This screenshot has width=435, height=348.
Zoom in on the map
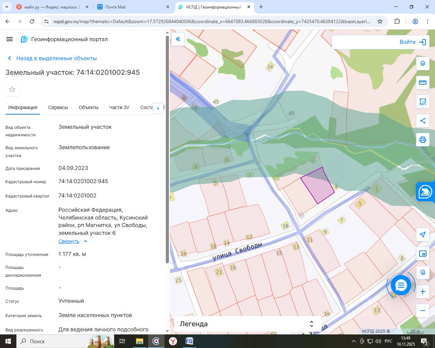click(x=422, y=292)
